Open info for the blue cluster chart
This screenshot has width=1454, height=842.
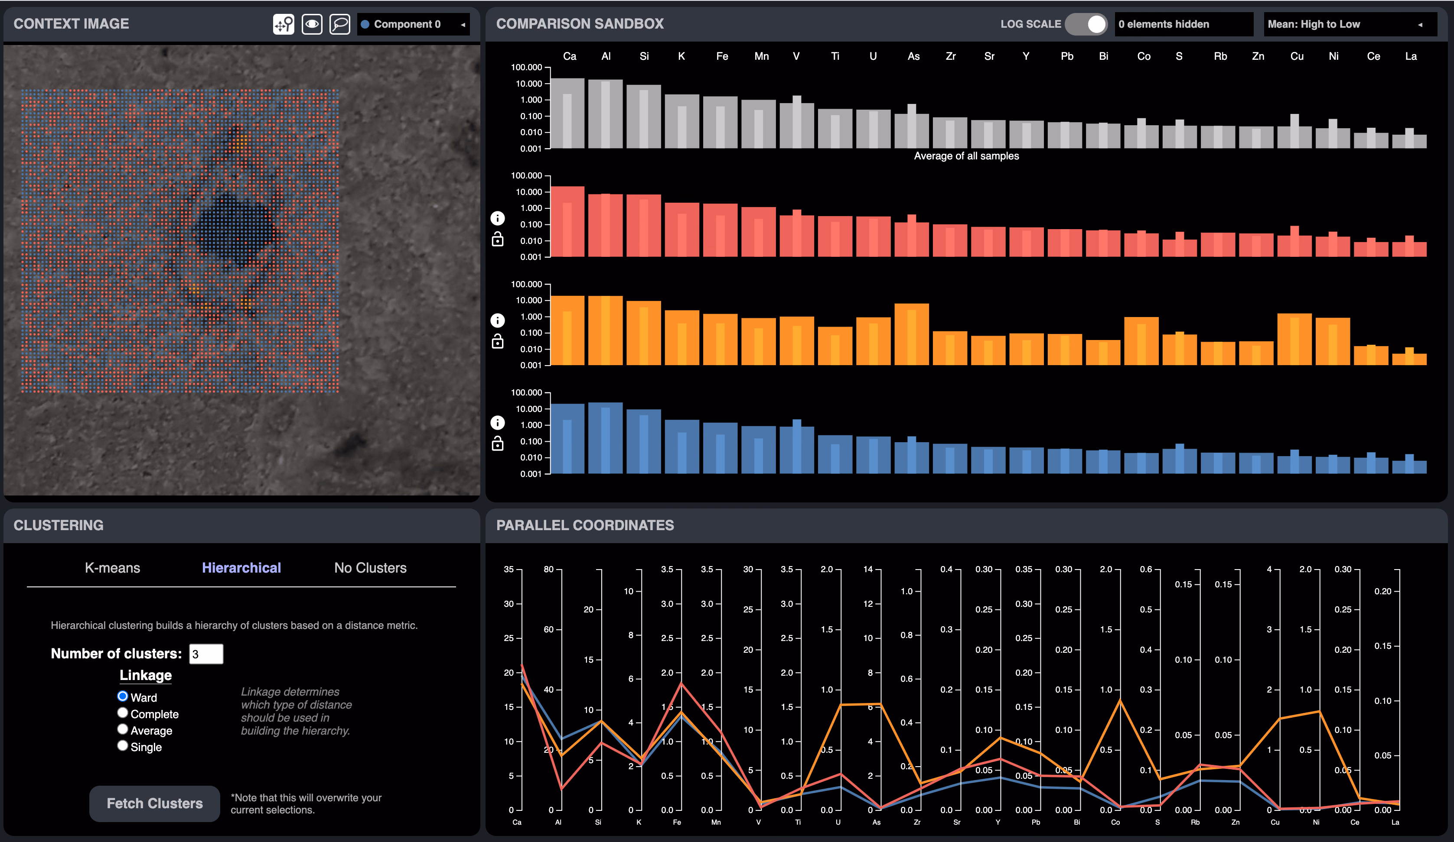pos(497,423)
